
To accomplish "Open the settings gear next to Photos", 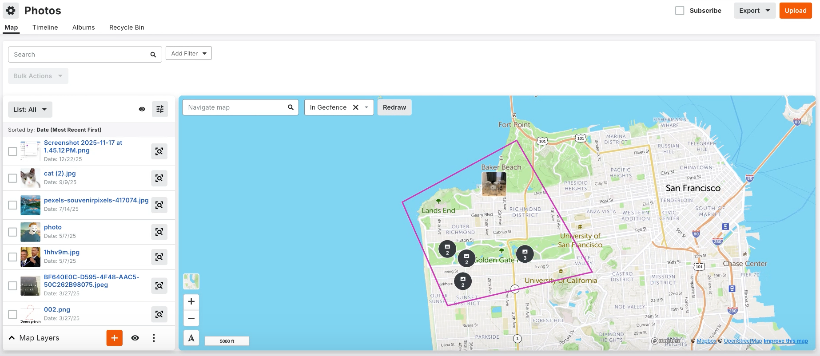I will click(11, 11).
